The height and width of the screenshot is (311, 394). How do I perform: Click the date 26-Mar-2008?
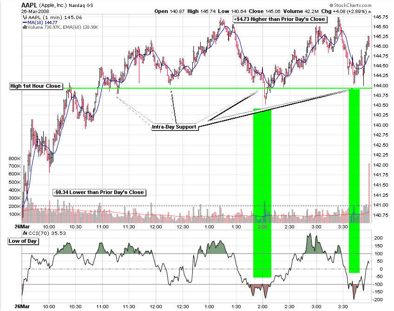click(x=35, y=11)
